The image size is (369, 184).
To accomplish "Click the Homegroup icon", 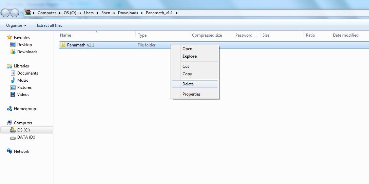I will click(x=9, y=108).
